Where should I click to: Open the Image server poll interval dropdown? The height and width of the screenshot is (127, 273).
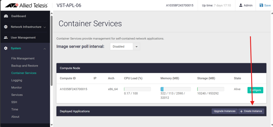click(x=125, y=47)
